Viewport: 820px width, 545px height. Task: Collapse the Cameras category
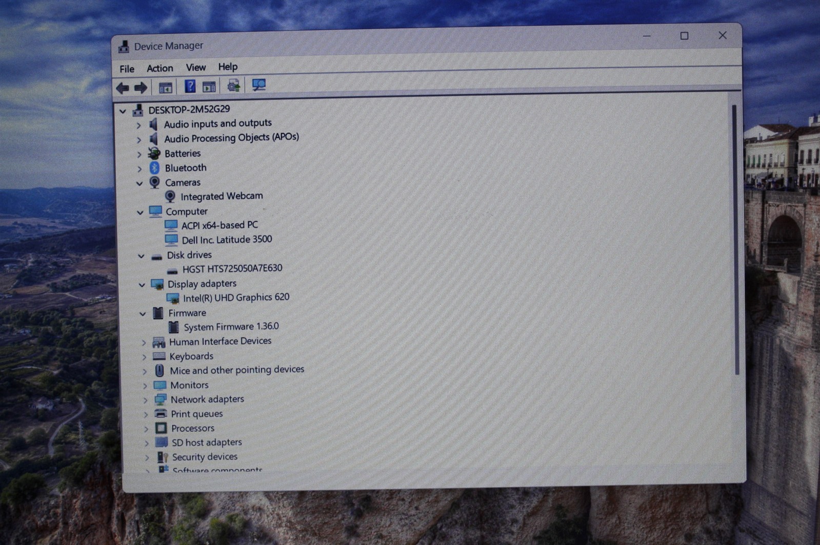pos(139,183)
